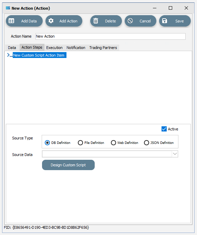
Task: Uncheck the Active checkbox
Action: pyautogui.click(x=164, y=129)
